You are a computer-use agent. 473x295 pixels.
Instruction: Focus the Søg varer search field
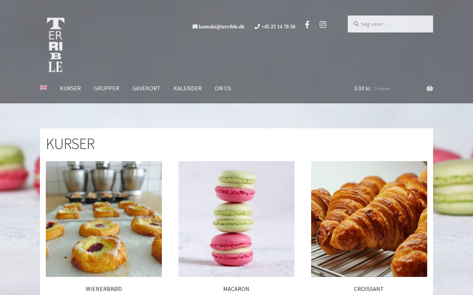click(x=390, y=24)
